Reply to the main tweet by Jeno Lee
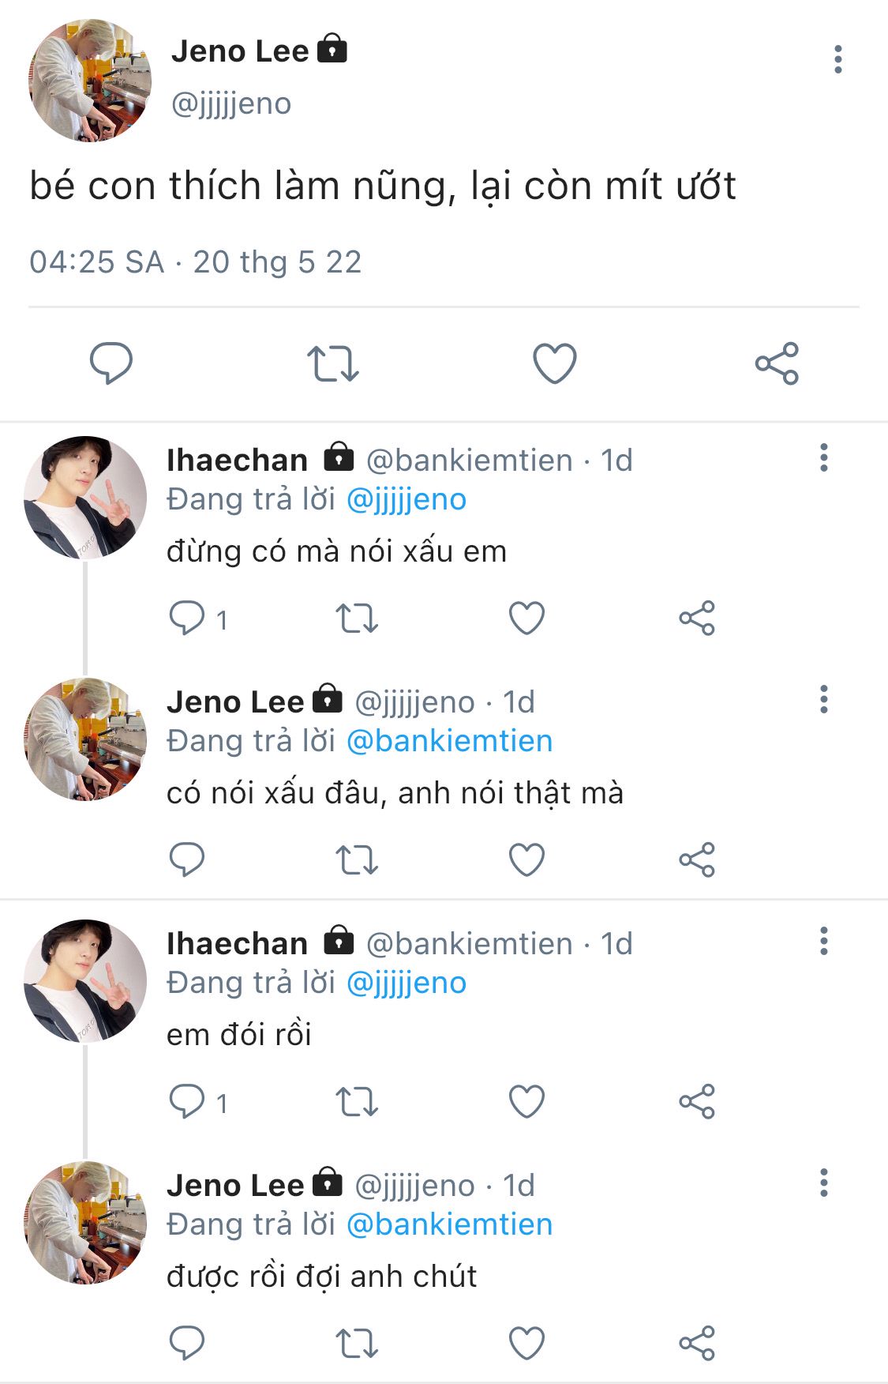This screenshot has height=1384, width=888. coord(111,363)
